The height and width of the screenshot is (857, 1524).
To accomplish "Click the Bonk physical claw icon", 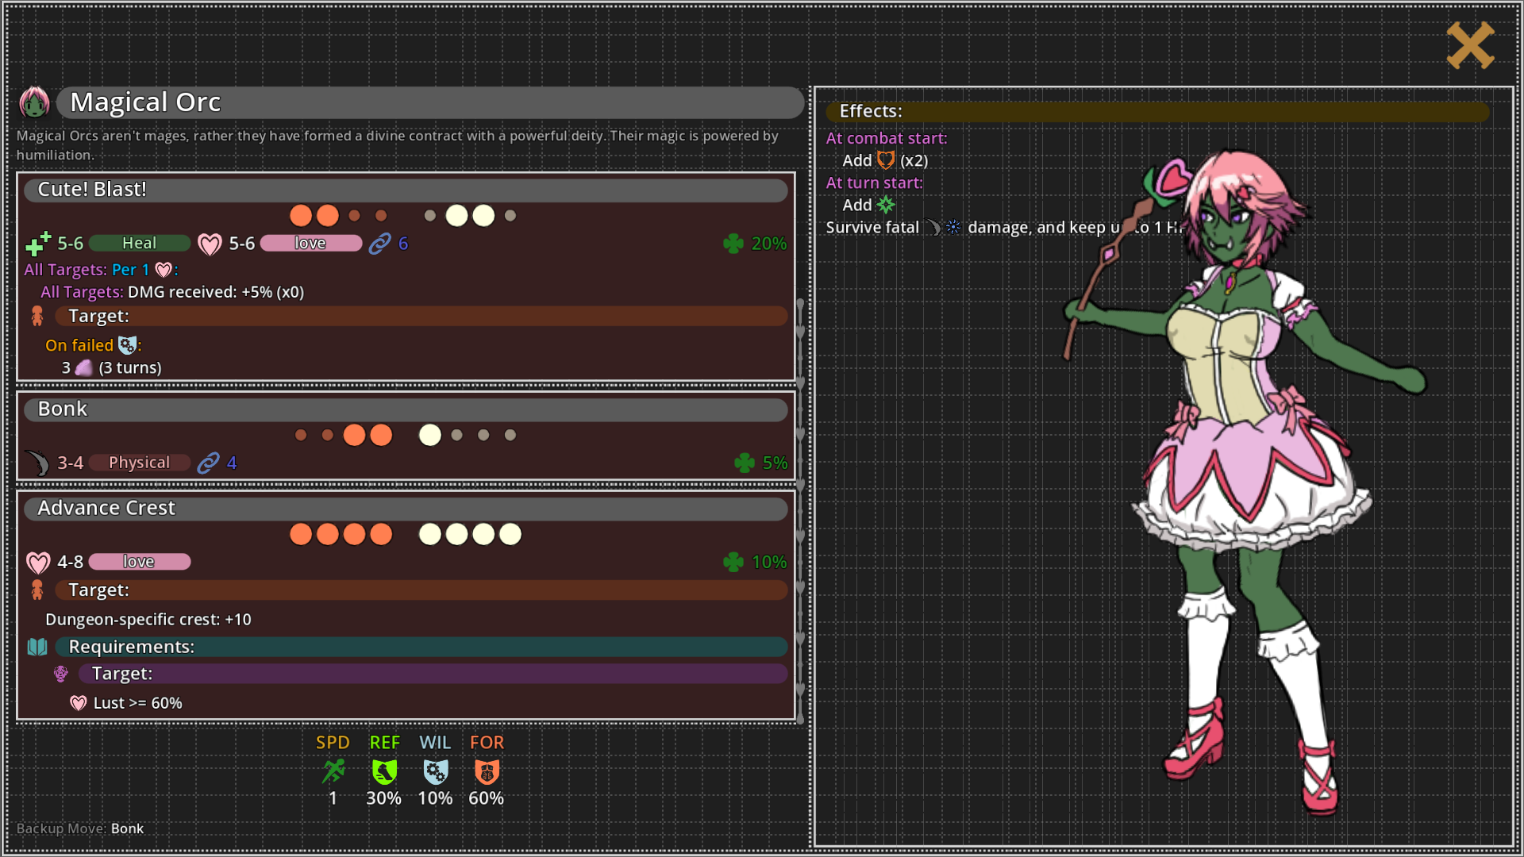I will [x=37, y=463].
